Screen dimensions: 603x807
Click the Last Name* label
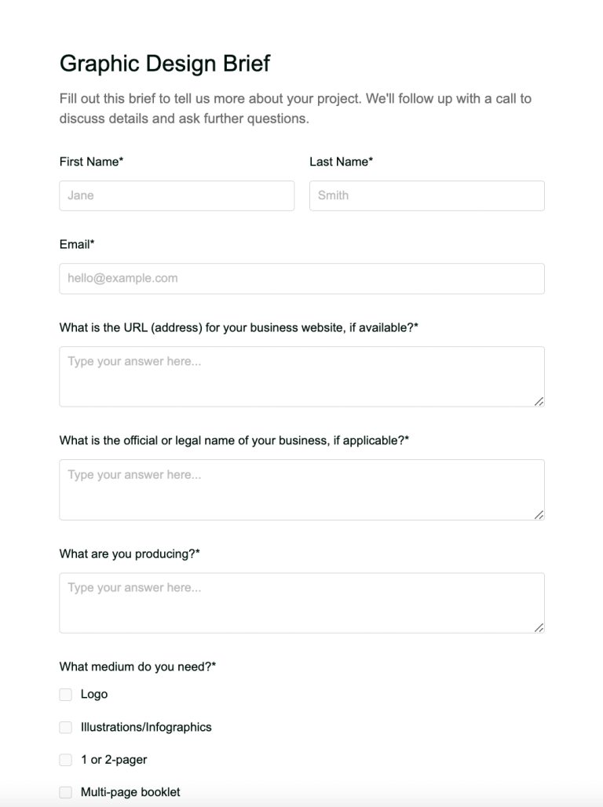click(341, 162)
